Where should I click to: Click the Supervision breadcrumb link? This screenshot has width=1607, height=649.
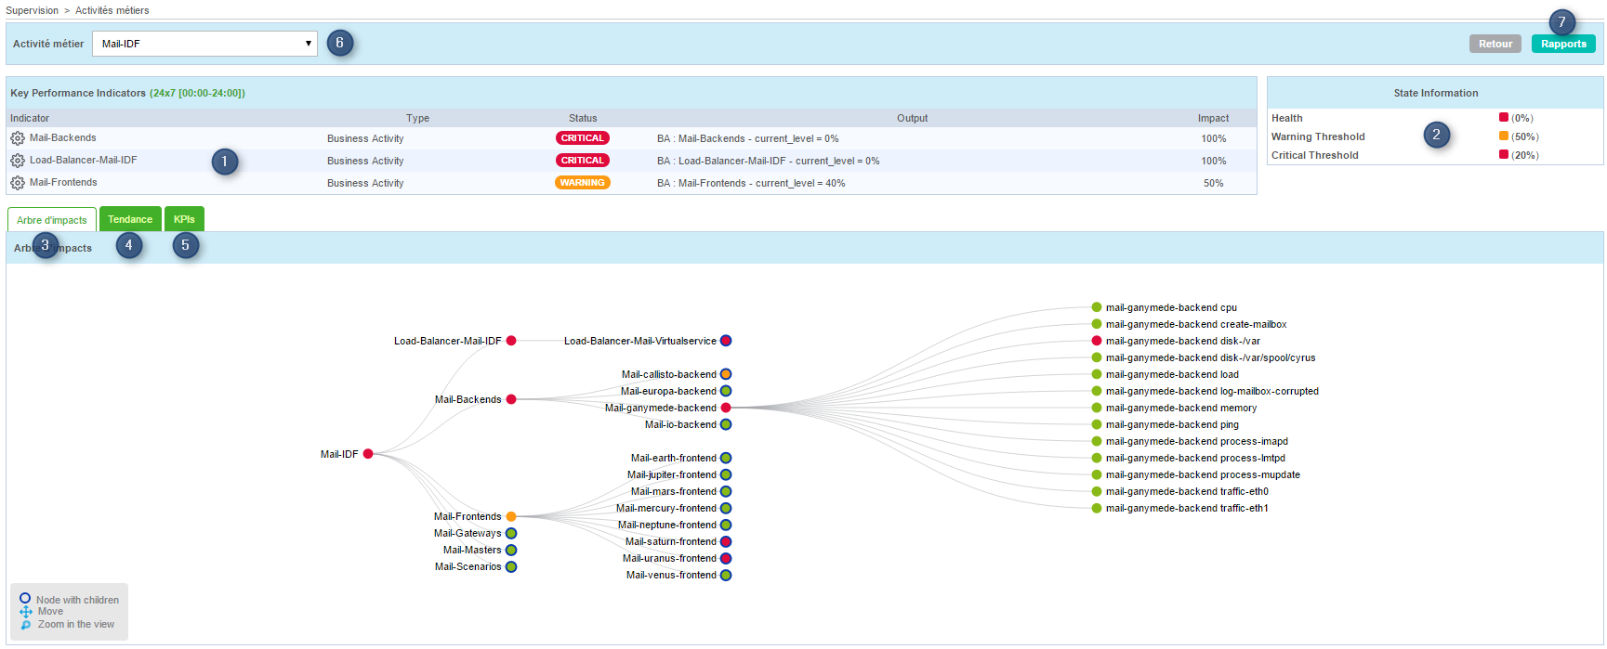coord(32,10)
